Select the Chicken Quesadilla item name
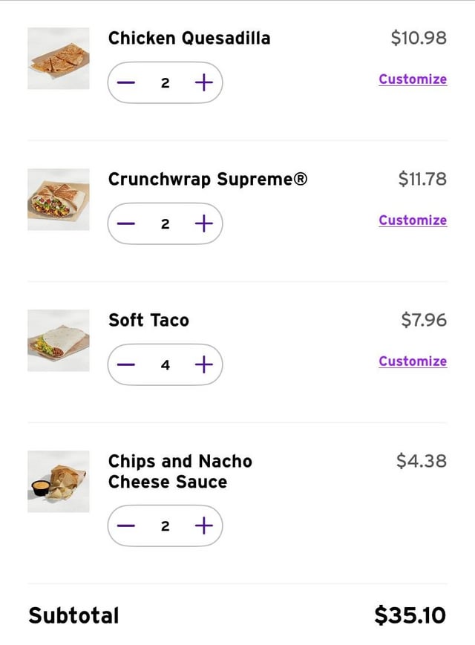 tap(189, 38)
